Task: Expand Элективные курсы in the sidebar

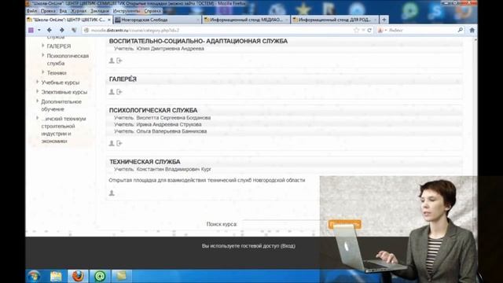Action: coord(38,92)
